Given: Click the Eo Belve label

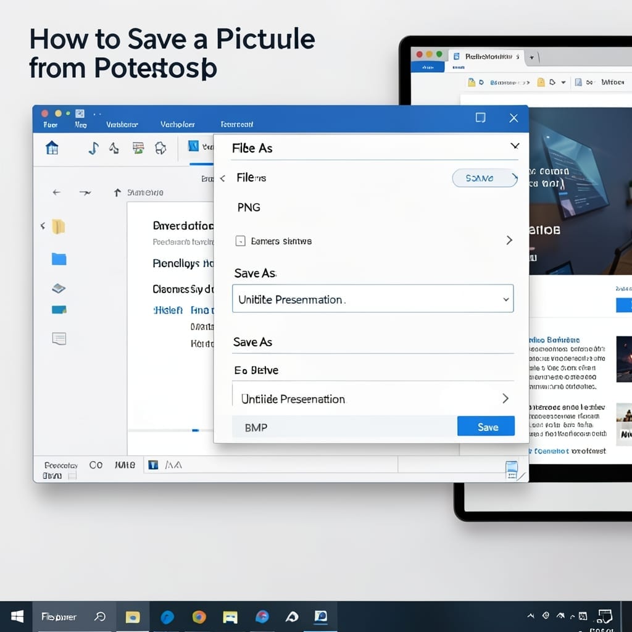Looking at the screenshot, I should click(256, 370).
